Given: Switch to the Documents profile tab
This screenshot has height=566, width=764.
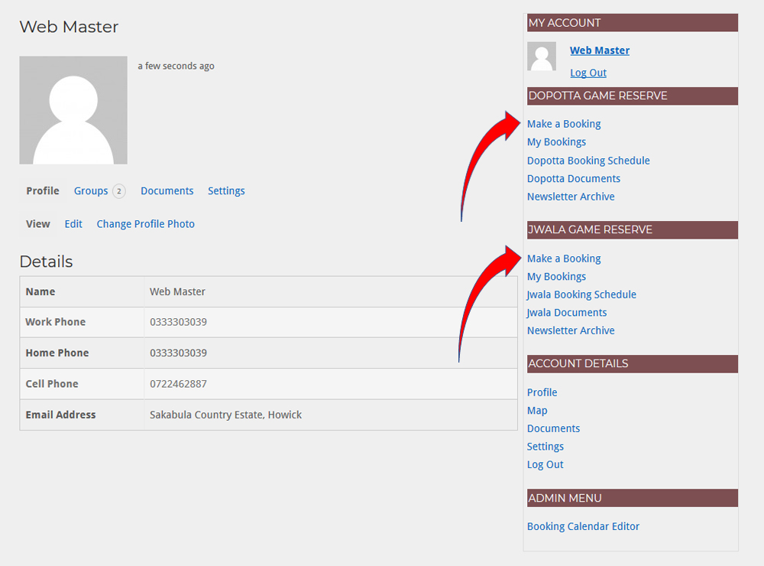Looking at the screenshot, I should click(167, 191).
